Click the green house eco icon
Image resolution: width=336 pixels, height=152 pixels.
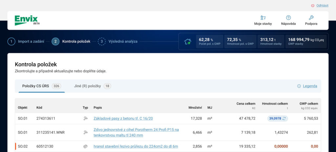[188, 42]
